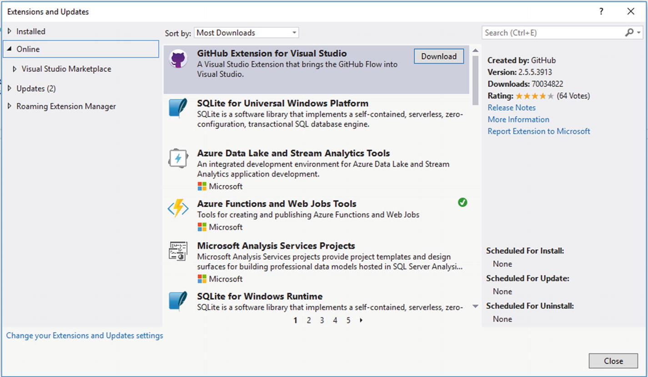Click the rating stars for GitHub Extension
Screen dimensions: 648x377
click(x=535, y=96)
